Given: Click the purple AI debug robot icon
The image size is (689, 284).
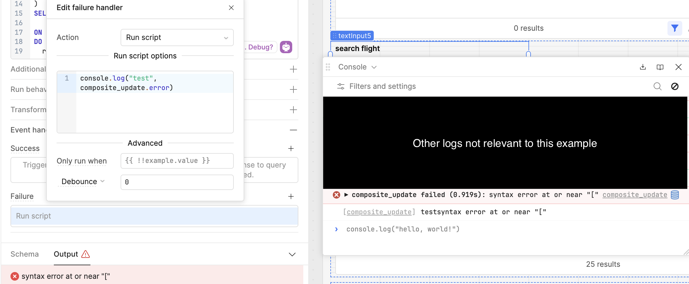Looking at the screenshot, I should click(286, 47).
